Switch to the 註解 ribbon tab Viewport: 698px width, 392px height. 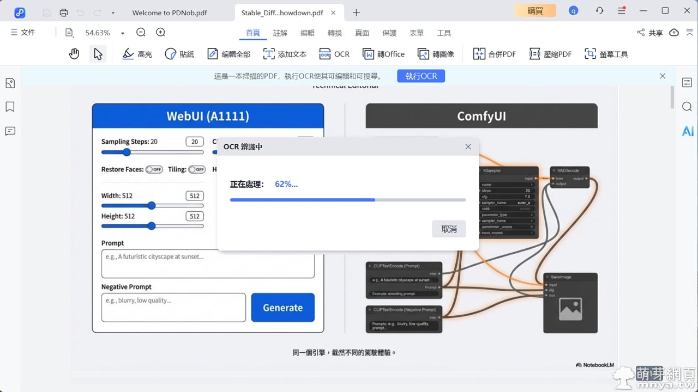[x=280, y=33]
